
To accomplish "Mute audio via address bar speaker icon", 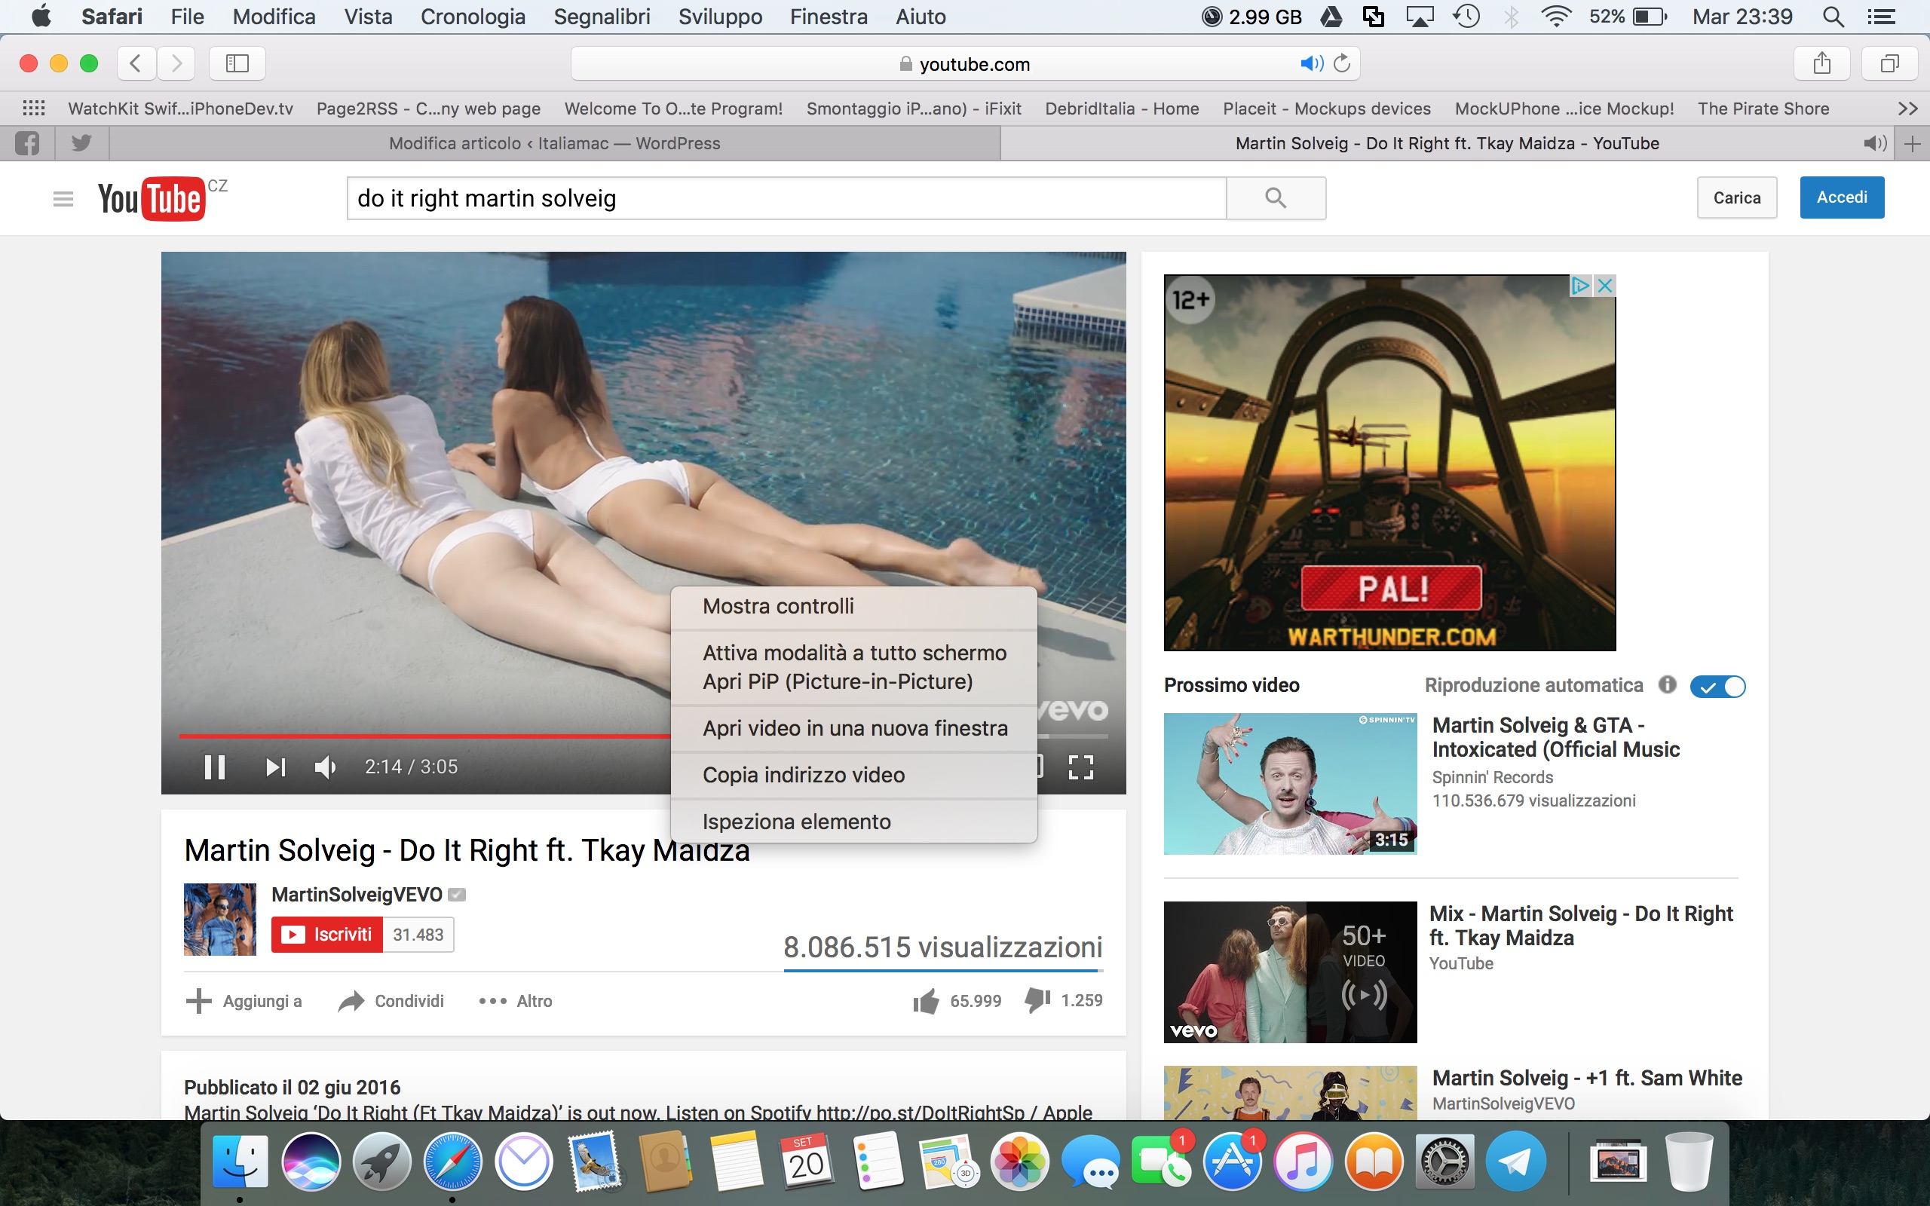I will click(1311, 63).
